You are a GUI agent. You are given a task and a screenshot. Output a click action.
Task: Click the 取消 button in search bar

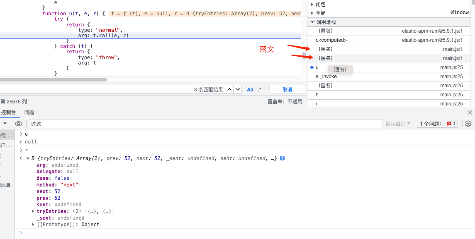pos(287,89)
